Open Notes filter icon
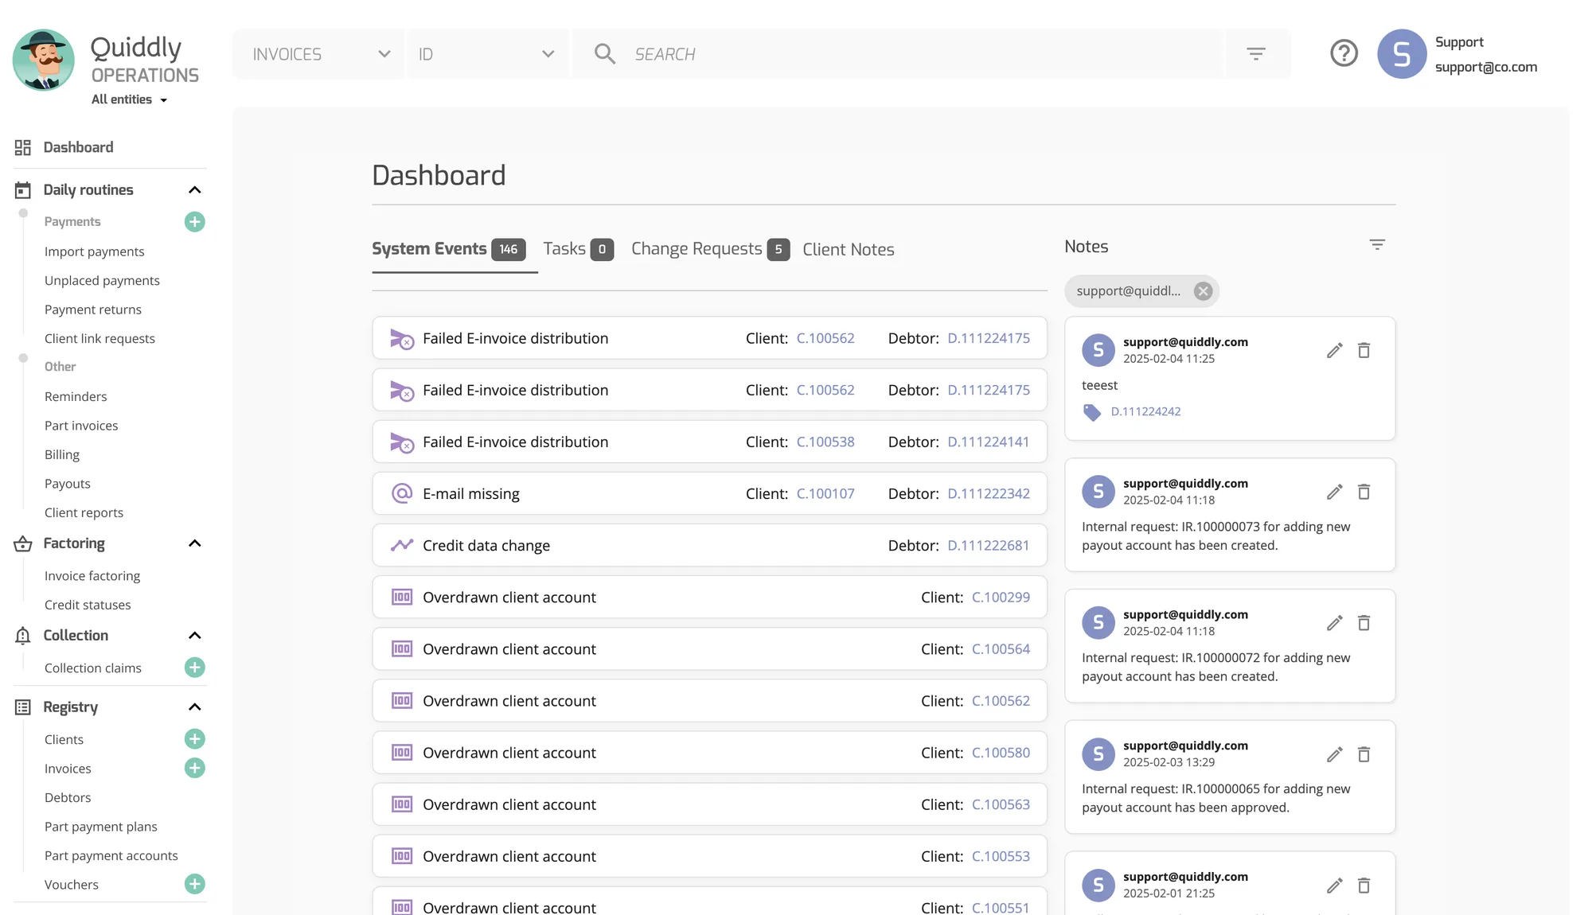 click(x=1377, y=245)
